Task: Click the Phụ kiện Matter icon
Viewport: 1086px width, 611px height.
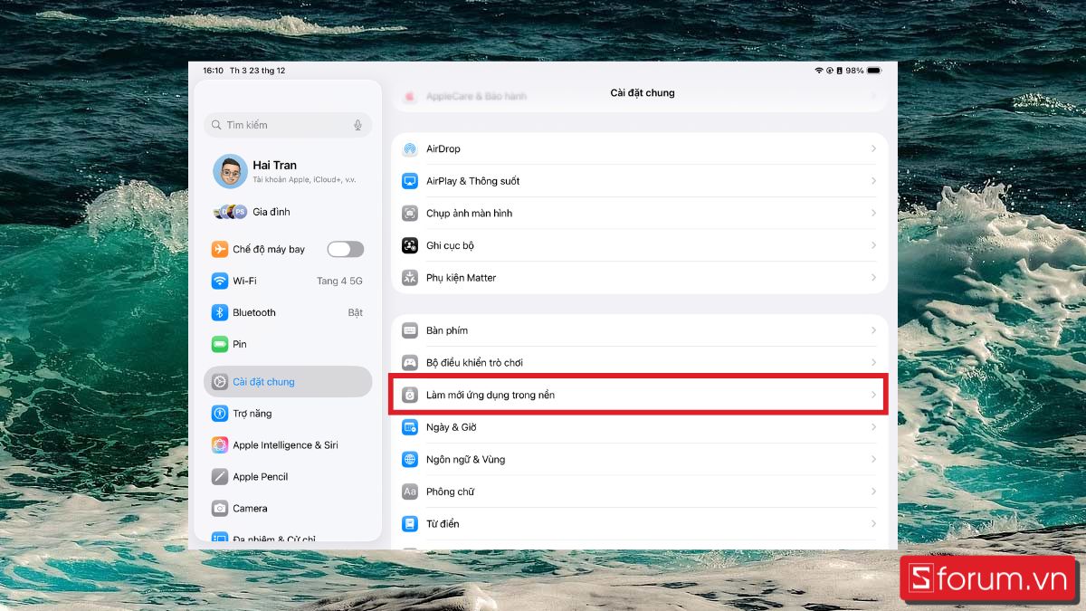Action: 410,278
